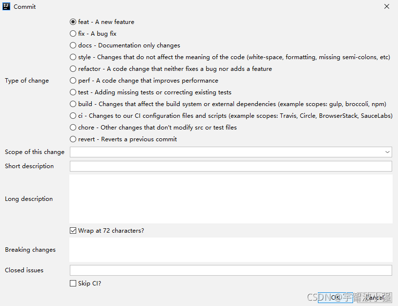Click the Short description input field
398x306 pixels.
pos(230,166)
